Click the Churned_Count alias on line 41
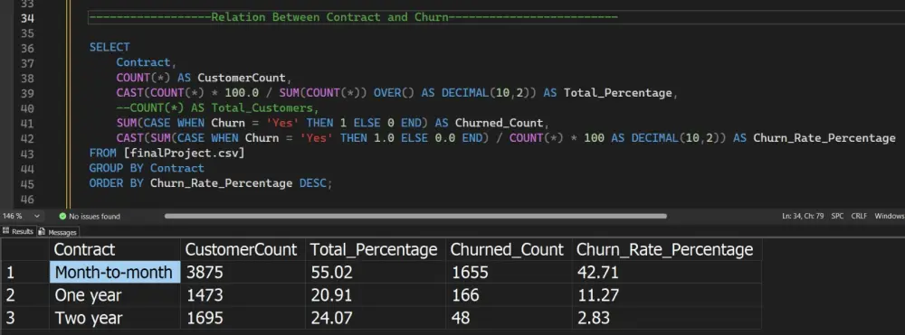Image resolution: width=905 pixels, height=335 pixels. [x=500, y=123]
